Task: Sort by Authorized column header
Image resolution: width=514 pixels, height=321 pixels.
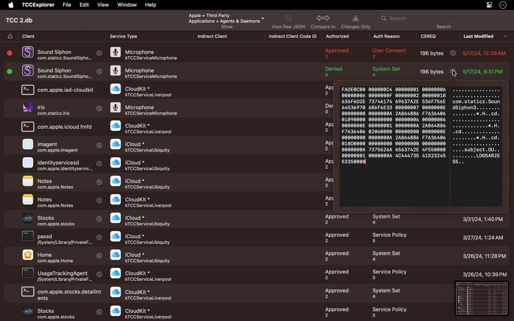Action: 337,36
